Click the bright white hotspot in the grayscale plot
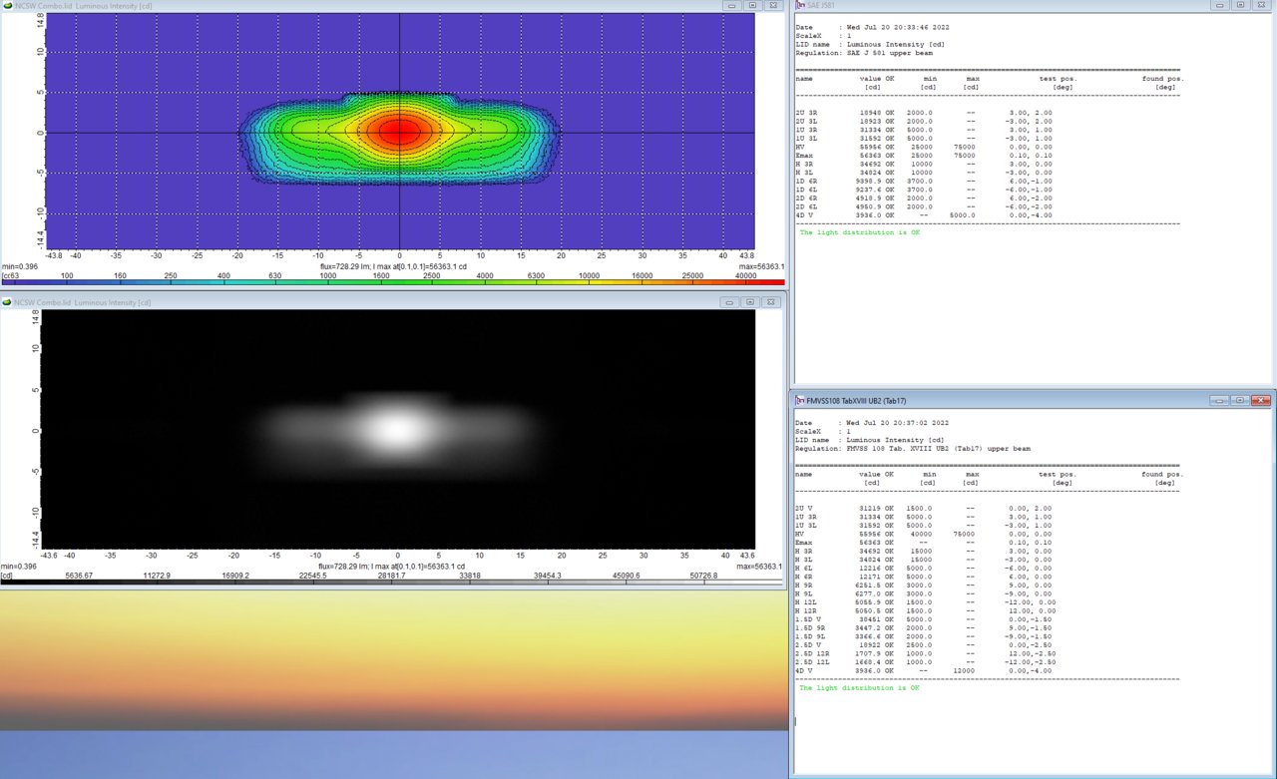 [x=397, y=431]
